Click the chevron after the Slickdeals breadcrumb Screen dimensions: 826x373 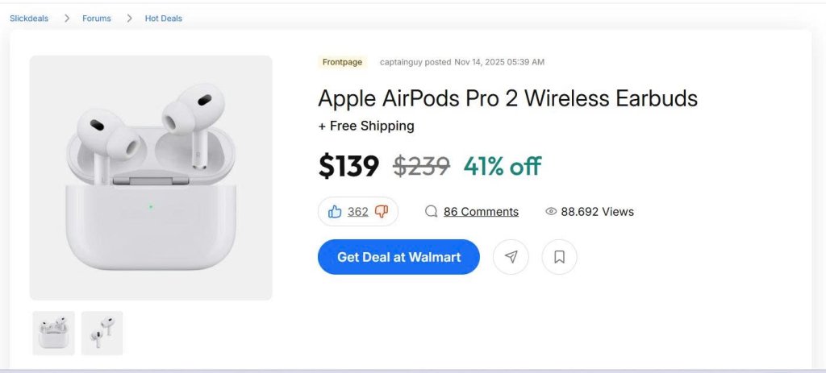click(67, 19)
